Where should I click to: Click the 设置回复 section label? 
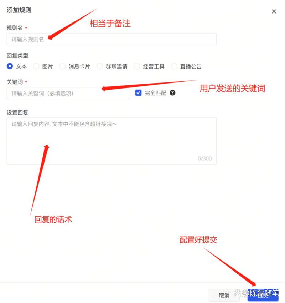point(17,112)
